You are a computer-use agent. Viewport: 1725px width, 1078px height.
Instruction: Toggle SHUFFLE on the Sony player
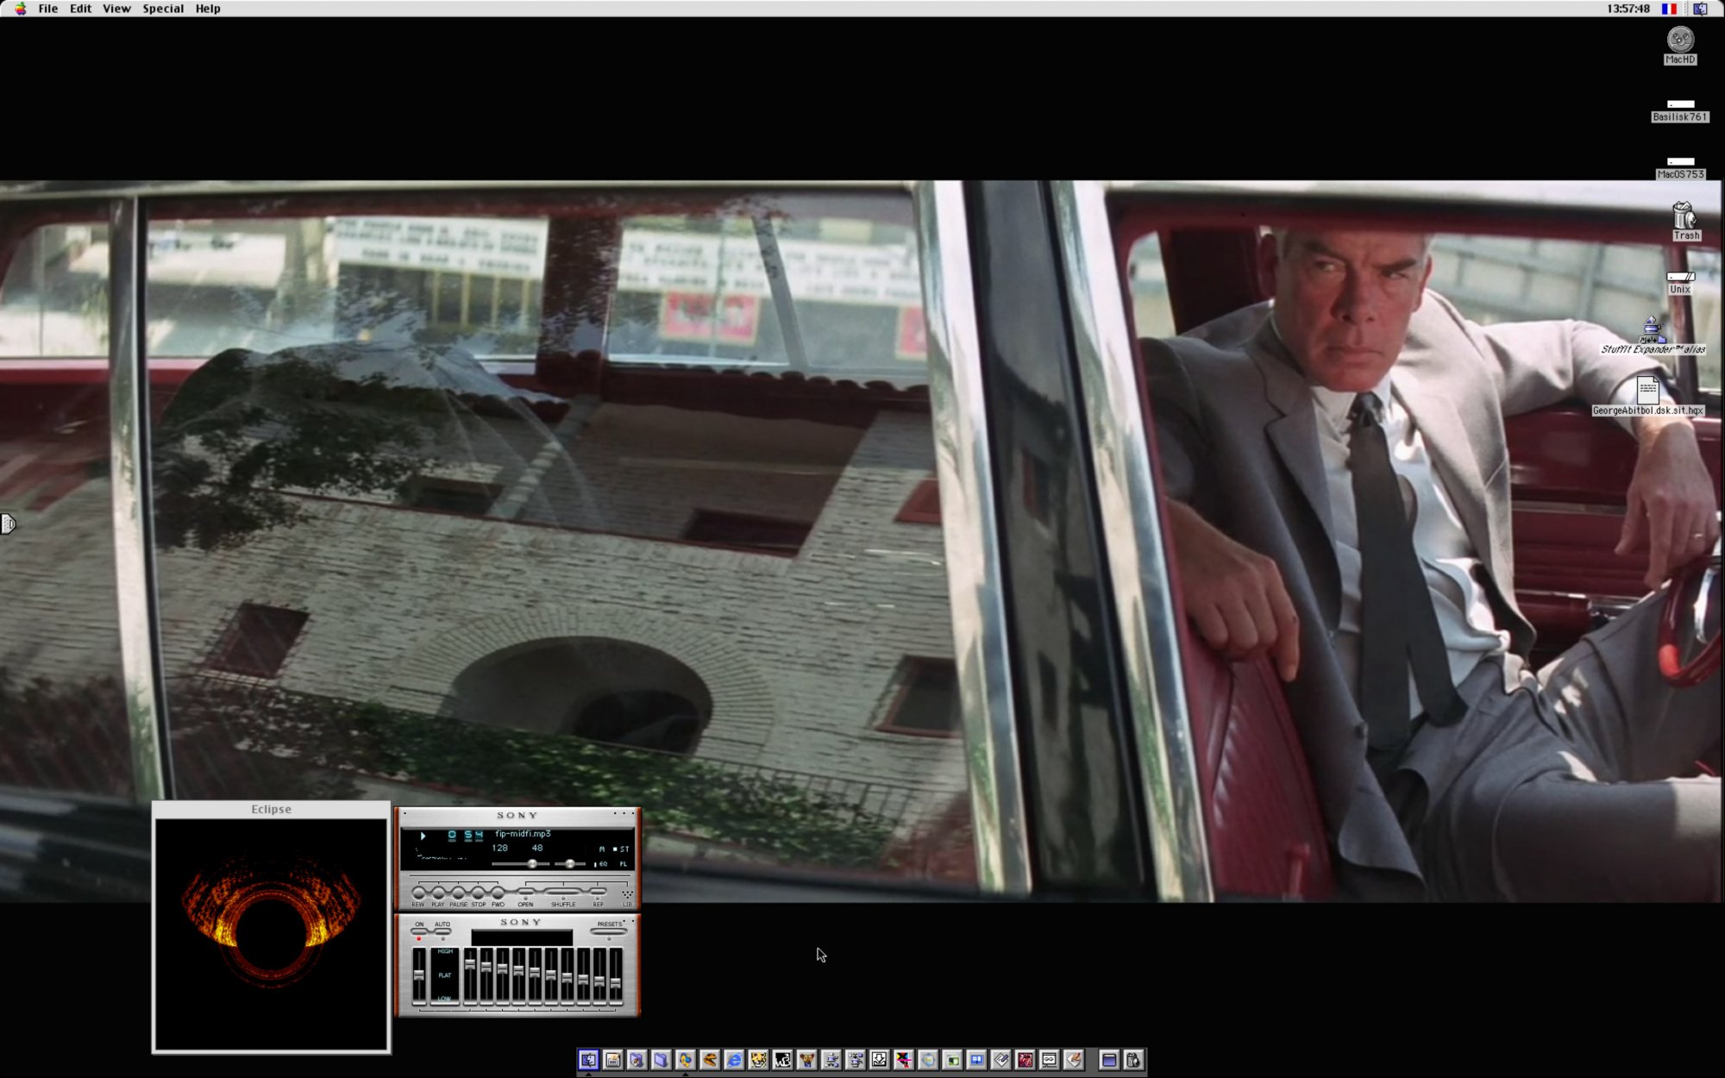pos(563,892)
